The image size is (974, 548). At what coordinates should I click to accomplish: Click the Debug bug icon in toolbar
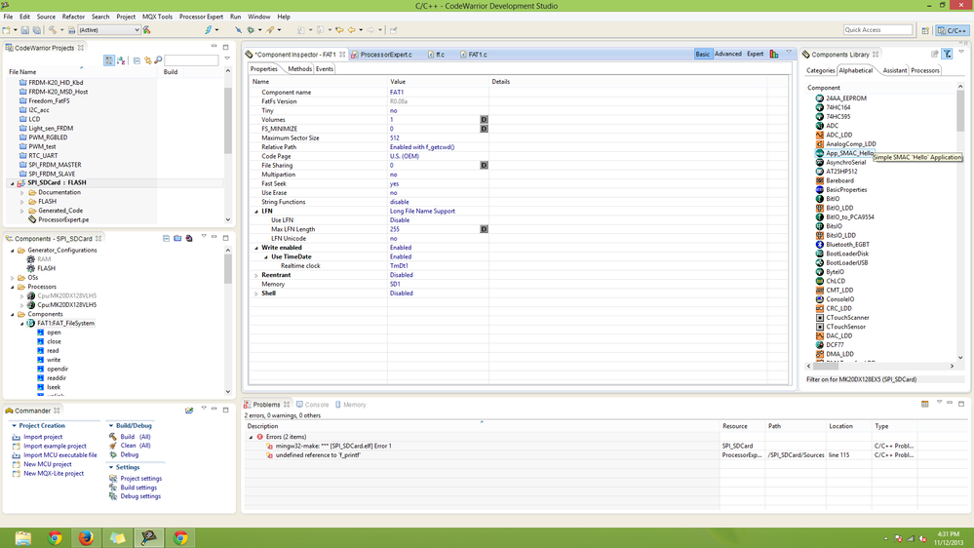point(251,30)
